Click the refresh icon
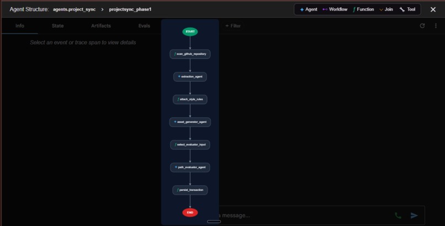445x226 pixels. [422, 26]
